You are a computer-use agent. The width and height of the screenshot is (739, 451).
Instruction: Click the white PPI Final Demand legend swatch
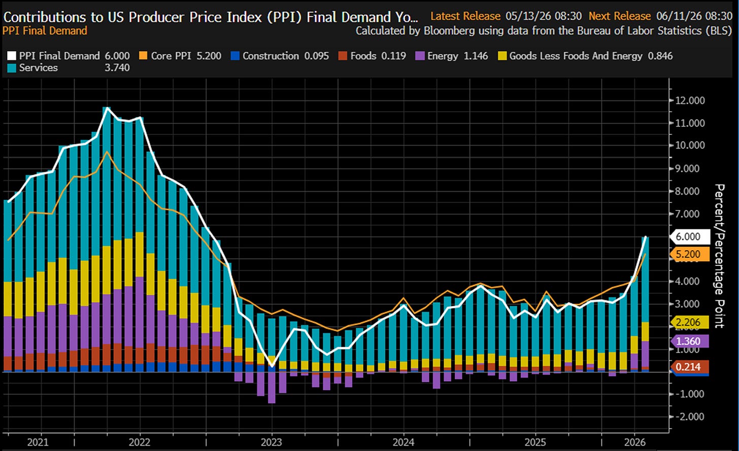coord(13,56)
